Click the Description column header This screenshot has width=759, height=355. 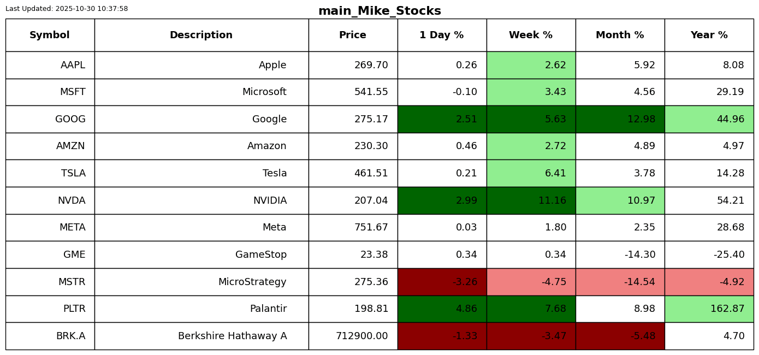(x=201, y=35)
